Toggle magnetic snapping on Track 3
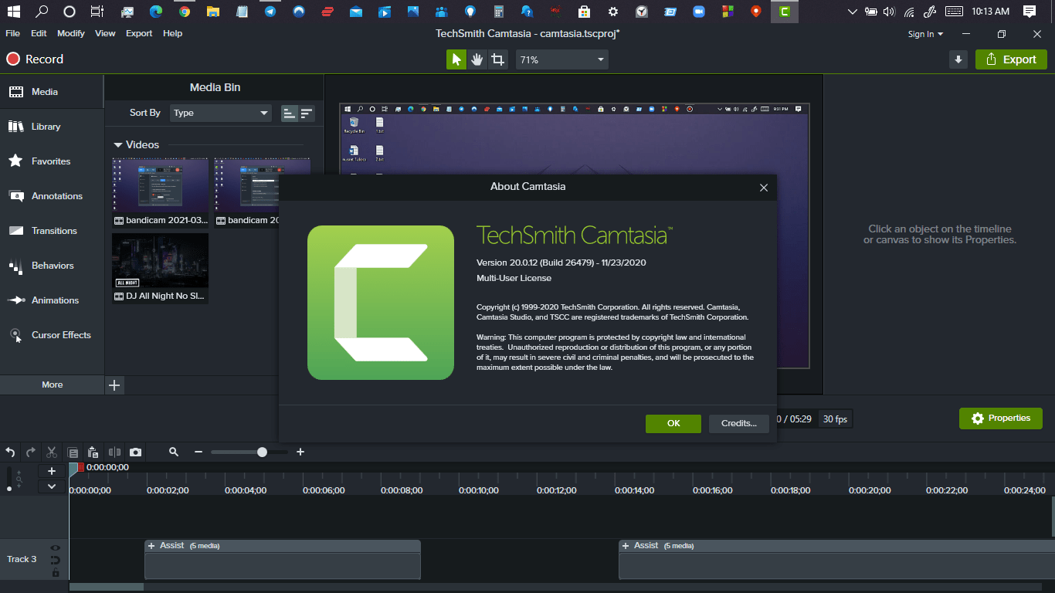 [56, 560]
